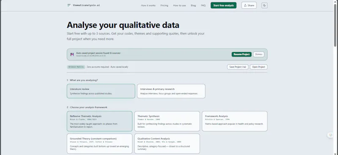Viewport: 338px width, 155px height.
Task: Click the 'Analyse your qualitative data' heading
Action: pos(123,25)
